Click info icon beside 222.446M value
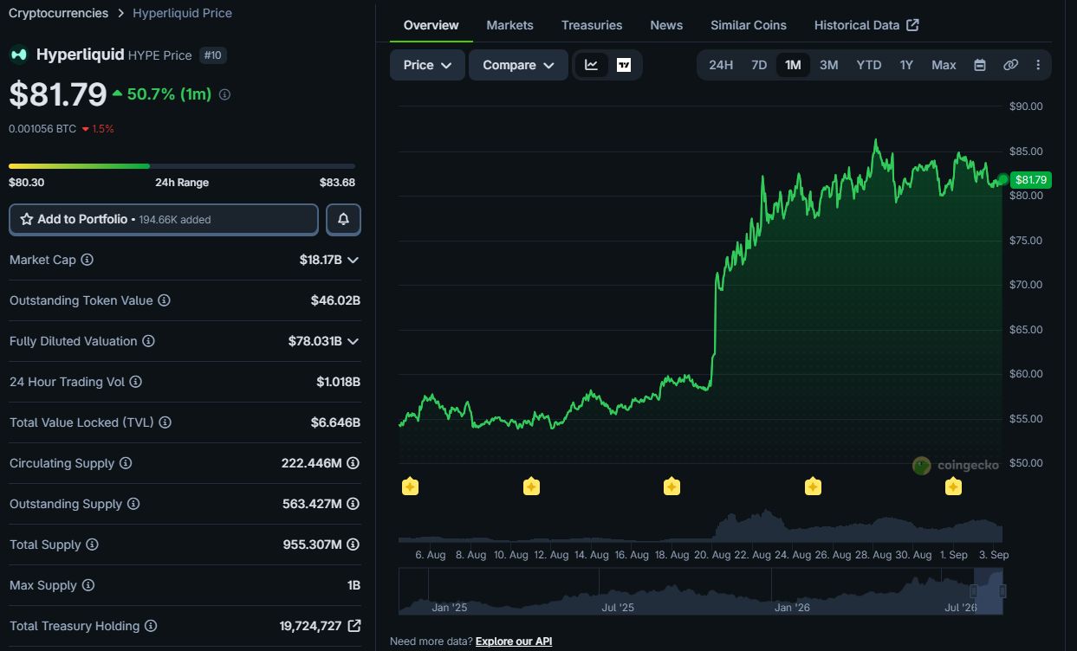The width and height of the screenshot is (1077, 651). pos(353,463)
